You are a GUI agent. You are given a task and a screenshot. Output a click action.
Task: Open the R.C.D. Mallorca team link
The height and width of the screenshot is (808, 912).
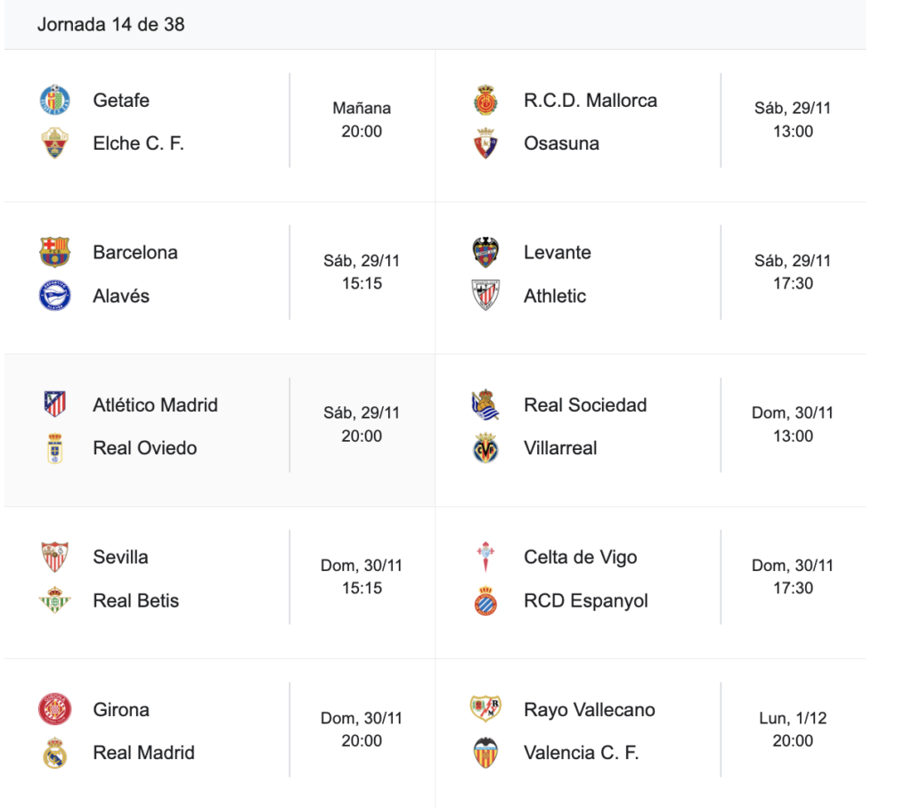pyautogui.click(x=590, y=101)
